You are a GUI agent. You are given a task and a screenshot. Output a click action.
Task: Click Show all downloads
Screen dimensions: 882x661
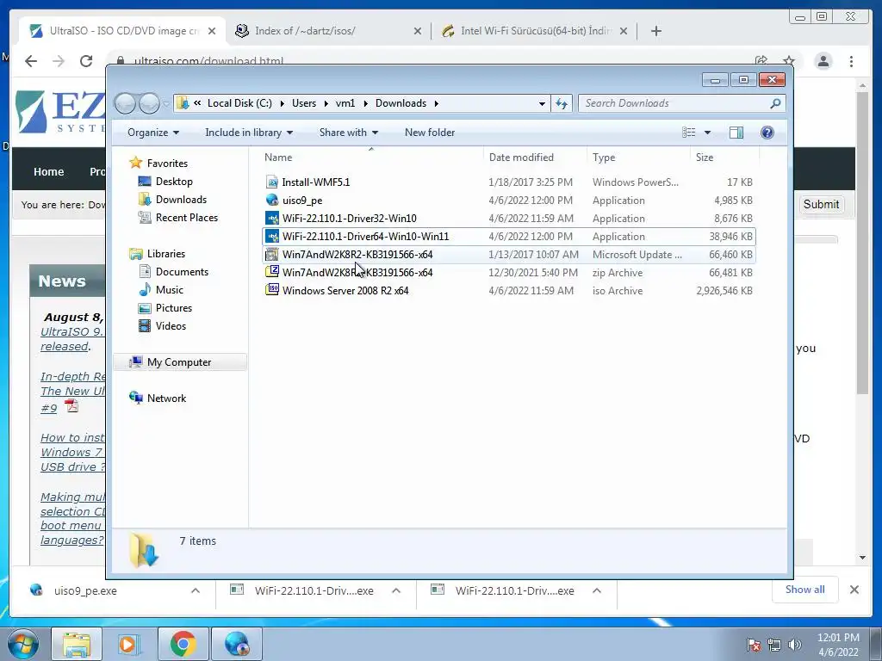[805, 590]
